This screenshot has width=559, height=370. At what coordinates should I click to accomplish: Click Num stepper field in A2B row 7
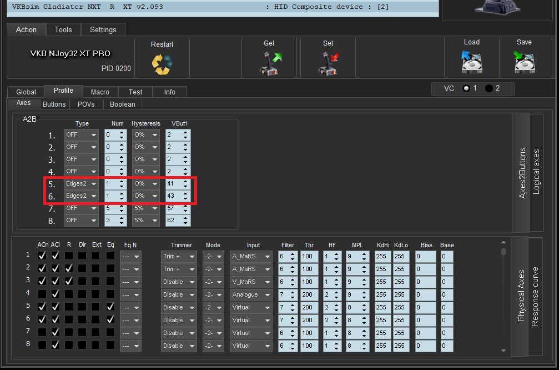[115, 208]
